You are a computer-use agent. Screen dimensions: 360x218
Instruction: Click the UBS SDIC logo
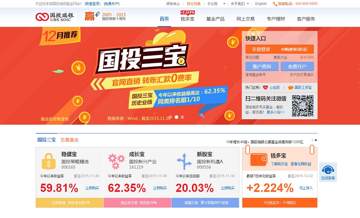point(55,17)
